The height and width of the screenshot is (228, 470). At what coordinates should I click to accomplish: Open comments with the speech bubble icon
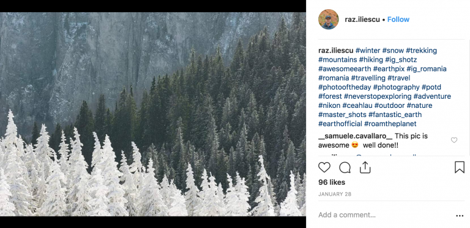click(345, 168)
